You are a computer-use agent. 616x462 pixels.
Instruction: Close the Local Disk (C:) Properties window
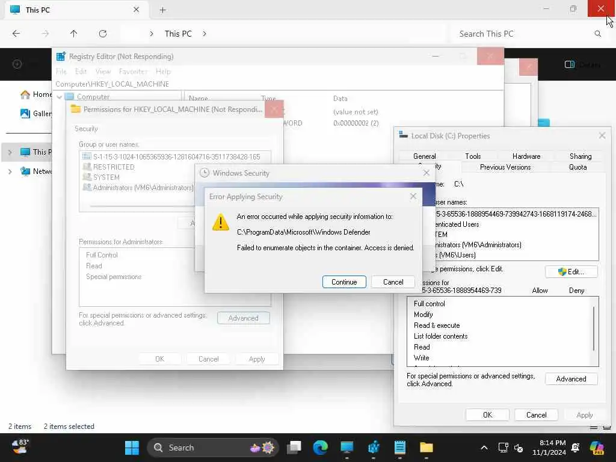click(602, 135)
